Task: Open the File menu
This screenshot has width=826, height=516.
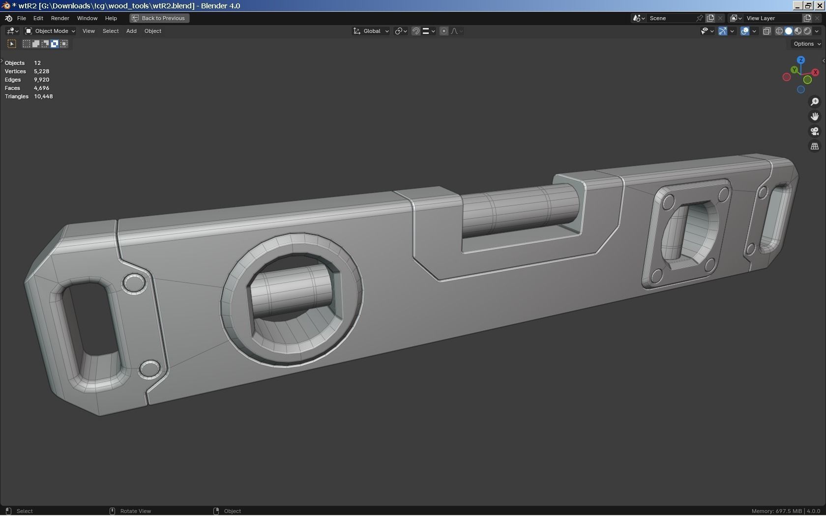Action: click(22, 18)
